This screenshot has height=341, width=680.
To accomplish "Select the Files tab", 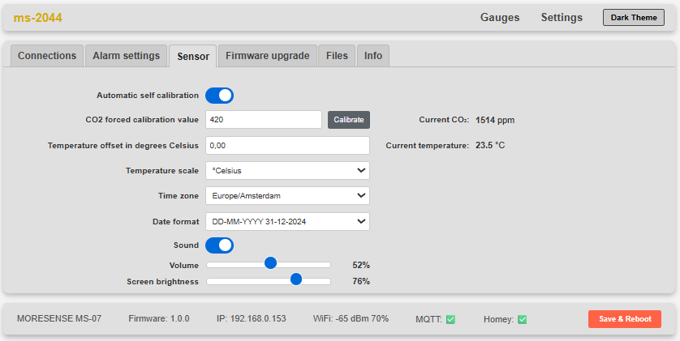I will pos(337,56).
